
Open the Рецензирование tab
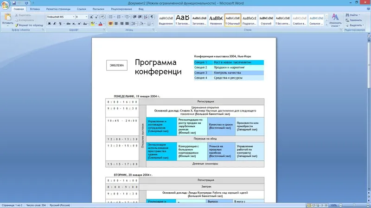(122, 9)
